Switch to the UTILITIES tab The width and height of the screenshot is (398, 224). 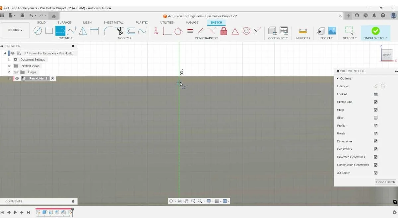tap(167, 23)
